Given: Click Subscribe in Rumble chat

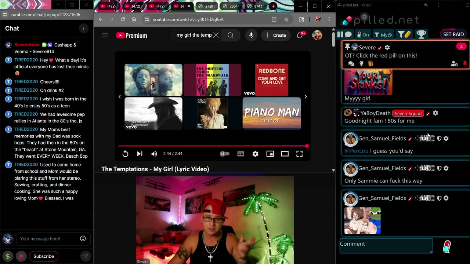Looking at the screenshot, I should point(44,256).
